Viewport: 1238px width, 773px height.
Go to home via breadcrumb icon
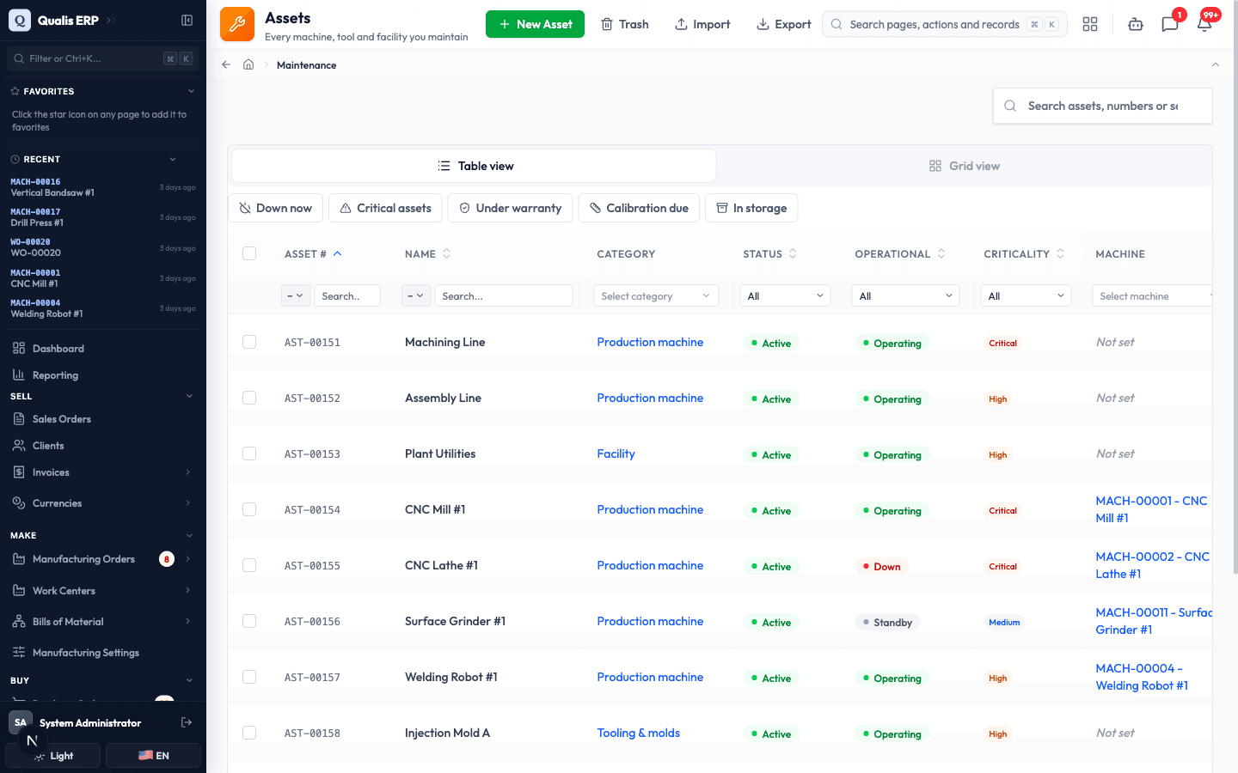[x=248, y=64]
